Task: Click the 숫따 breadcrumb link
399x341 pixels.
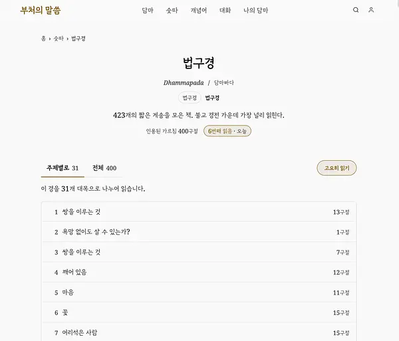Action: [x=59, y=39]
